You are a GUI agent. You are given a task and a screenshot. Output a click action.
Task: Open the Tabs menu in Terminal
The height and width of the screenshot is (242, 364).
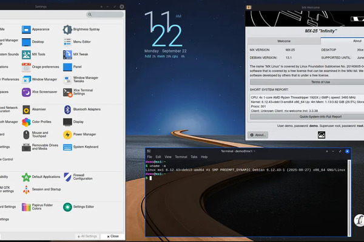click(x=194, y=157)
